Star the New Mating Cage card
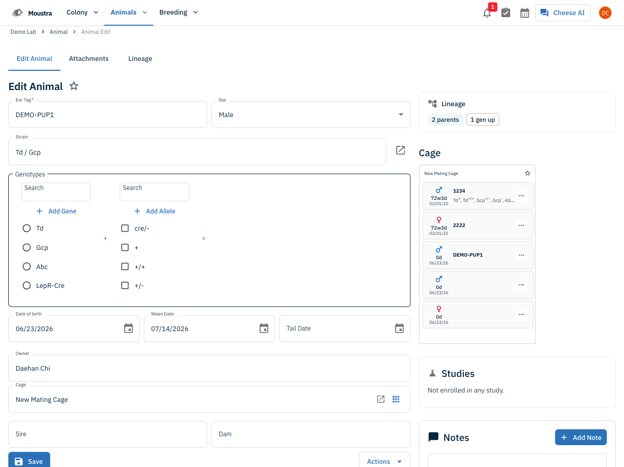Screen dimensions: 624x467 coord(527,173)
